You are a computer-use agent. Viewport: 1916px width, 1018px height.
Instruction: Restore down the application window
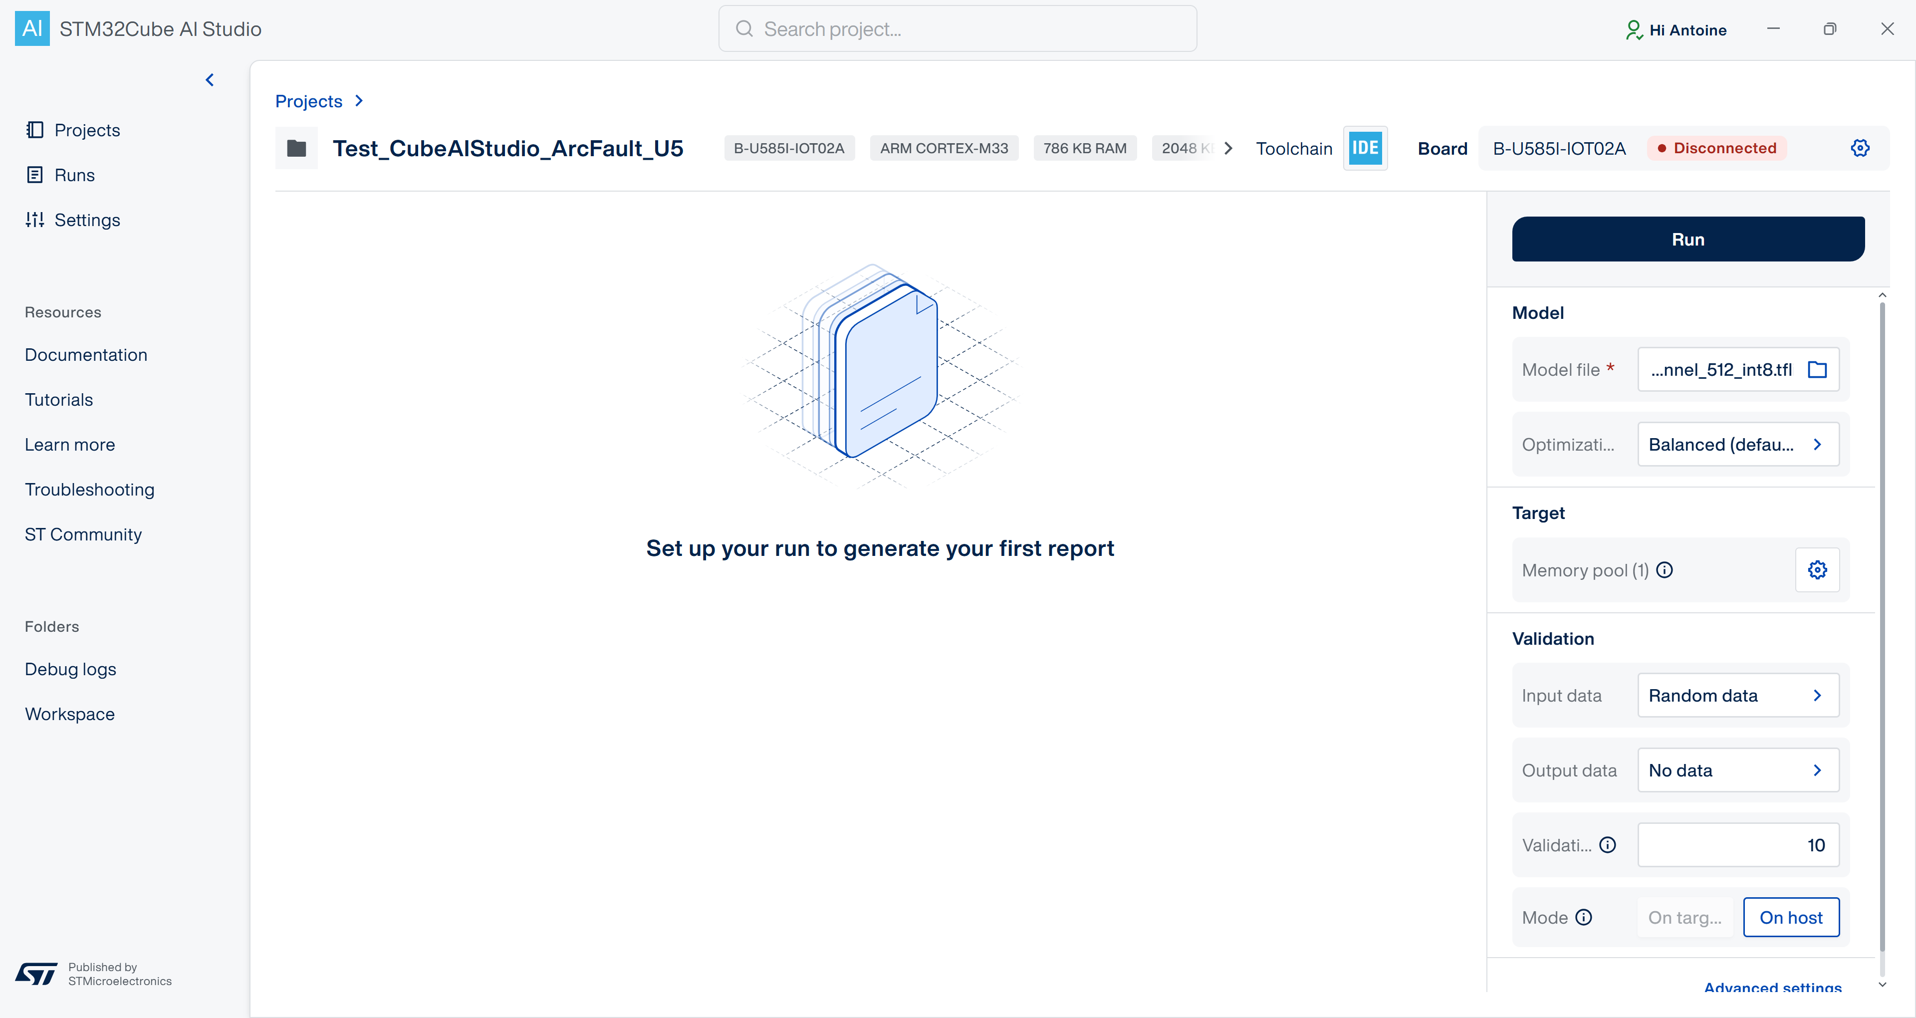tap(1830, 28)
